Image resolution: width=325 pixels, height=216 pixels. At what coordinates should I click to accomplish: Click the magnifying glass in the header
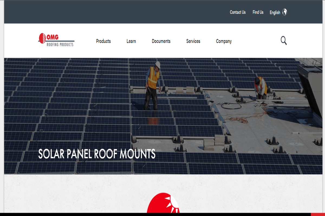284,40
